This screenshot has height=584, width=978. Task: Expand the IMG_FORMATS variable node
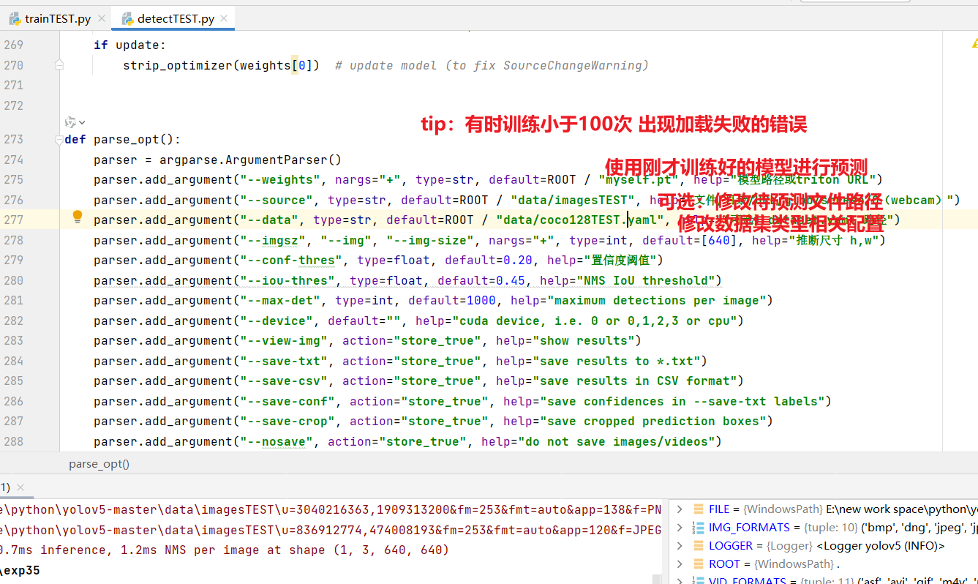[x=680, y=527]
